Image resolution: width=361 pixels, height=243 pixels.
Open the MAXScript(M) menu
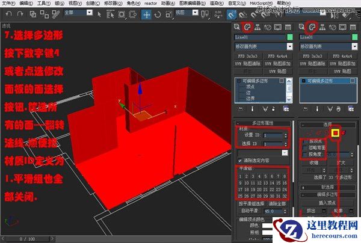261,4
